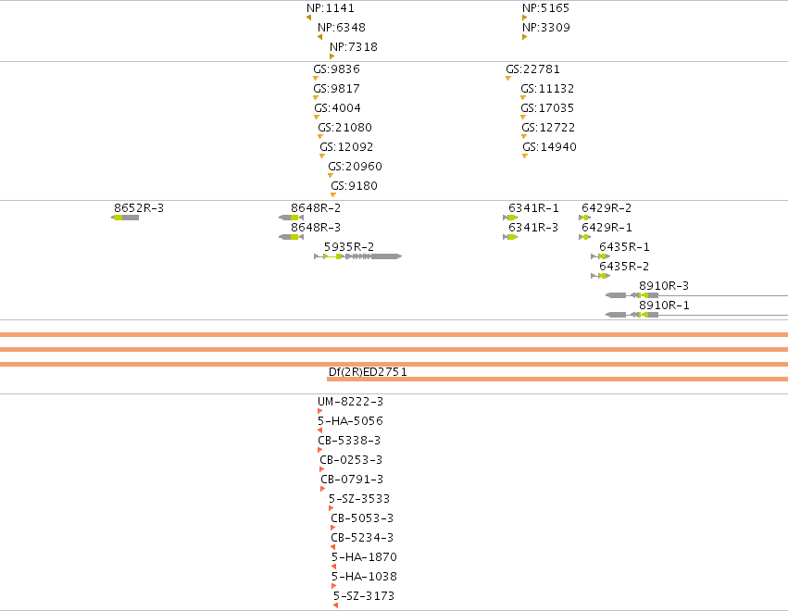This screenshot has height=611, width=788.
Task: Click the NP:1141 insertion label
Action: [331, 8]
